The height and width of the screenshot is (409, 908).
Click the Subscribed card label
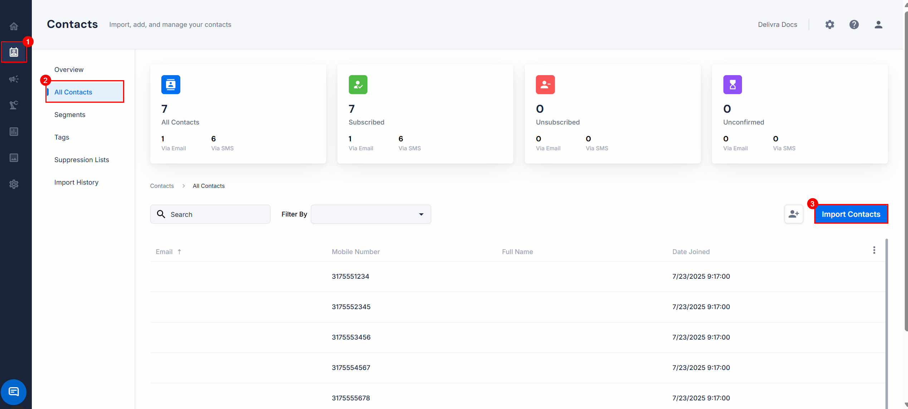click(366, 122)
